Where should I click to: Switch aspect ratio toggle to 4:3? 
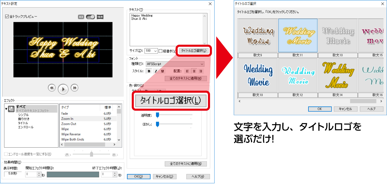point(81,17)
